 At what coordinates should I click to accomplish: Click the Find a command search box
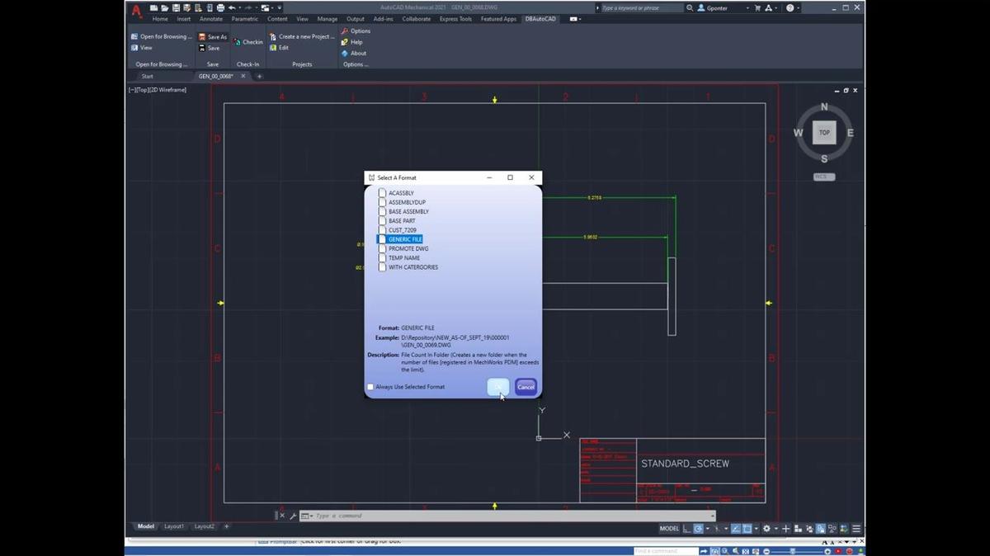pyautogui.click(x=667, y=551)
